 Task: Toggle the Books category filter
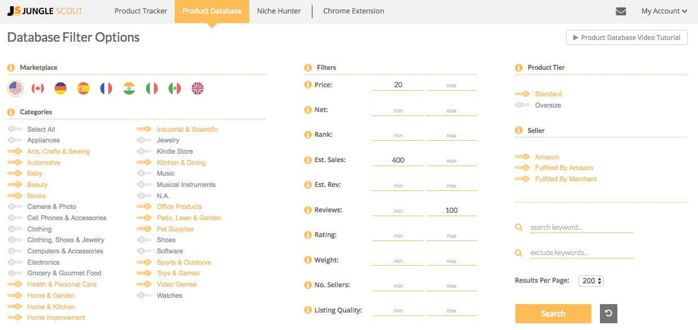click(x=15, y=195)
